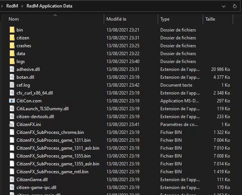This screenshot has width=242, height=195.
Task: Click the file name cef.log
Action: (23, 85)
